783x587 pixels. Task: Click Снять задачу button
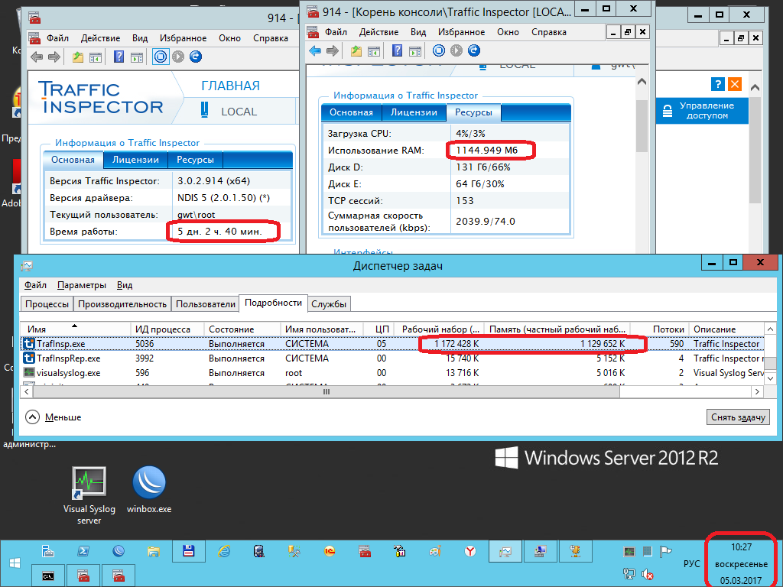tap(738, 417)
